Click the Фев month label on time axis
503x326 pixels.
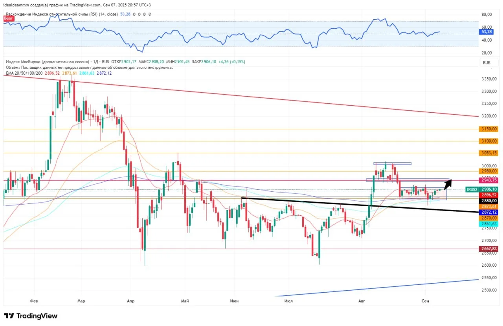click(34, 301)
